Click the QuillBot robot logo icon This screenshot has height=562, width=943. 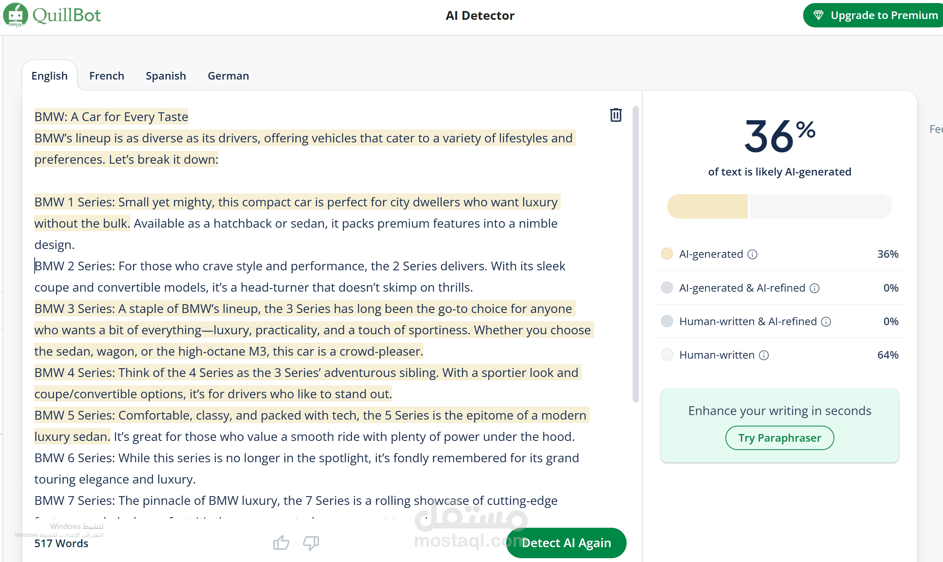15,15
